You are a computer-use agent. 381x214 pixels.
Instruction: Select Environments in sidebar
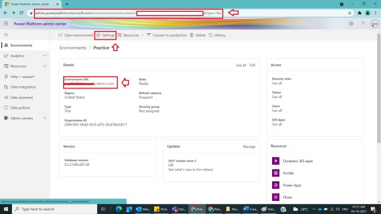25,45
